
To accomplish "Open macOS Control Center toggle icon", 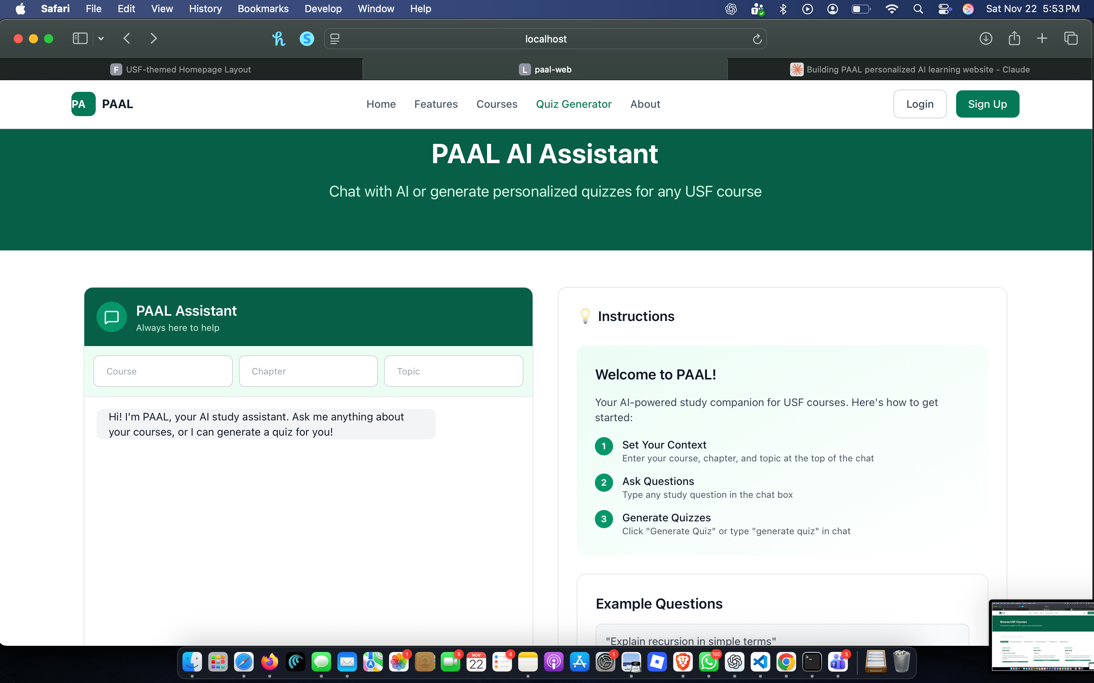I will click(944, 9).
